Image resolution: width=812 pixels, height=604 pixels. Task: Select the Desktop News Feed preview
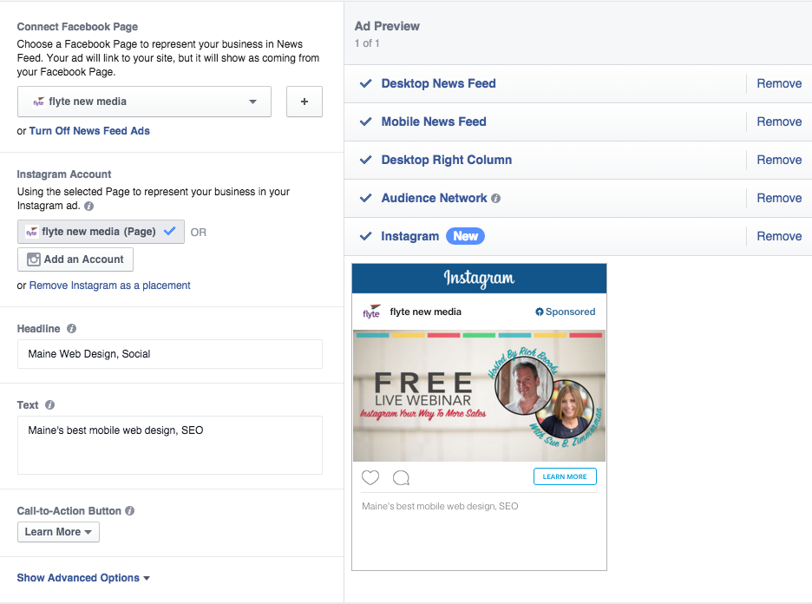(x=438, y=83)
